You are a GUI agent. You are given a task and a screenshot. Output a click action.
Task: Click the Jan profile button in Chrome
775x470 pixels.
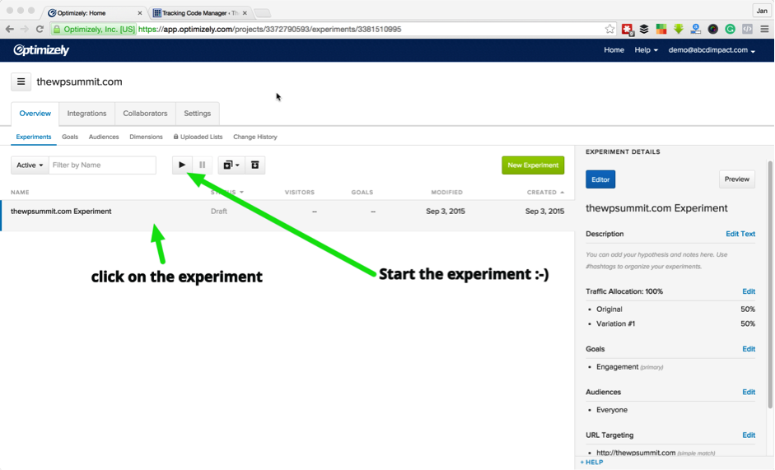pyautogui.click(x=762, y=11)
